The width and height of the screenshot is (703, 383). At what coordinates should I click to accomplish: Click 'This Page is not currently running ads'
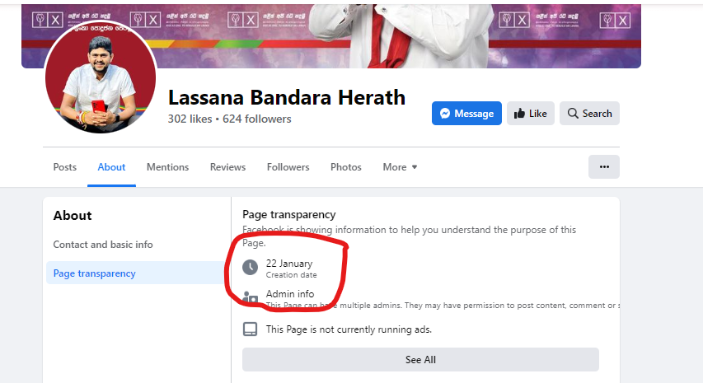pos(349,329)
